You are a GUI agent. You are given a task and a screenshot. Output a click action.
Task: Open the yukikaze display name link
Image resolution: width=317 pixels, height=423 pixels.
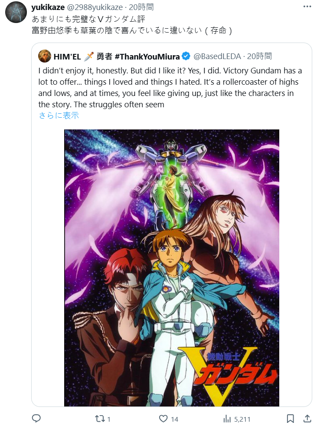point(48,7)
